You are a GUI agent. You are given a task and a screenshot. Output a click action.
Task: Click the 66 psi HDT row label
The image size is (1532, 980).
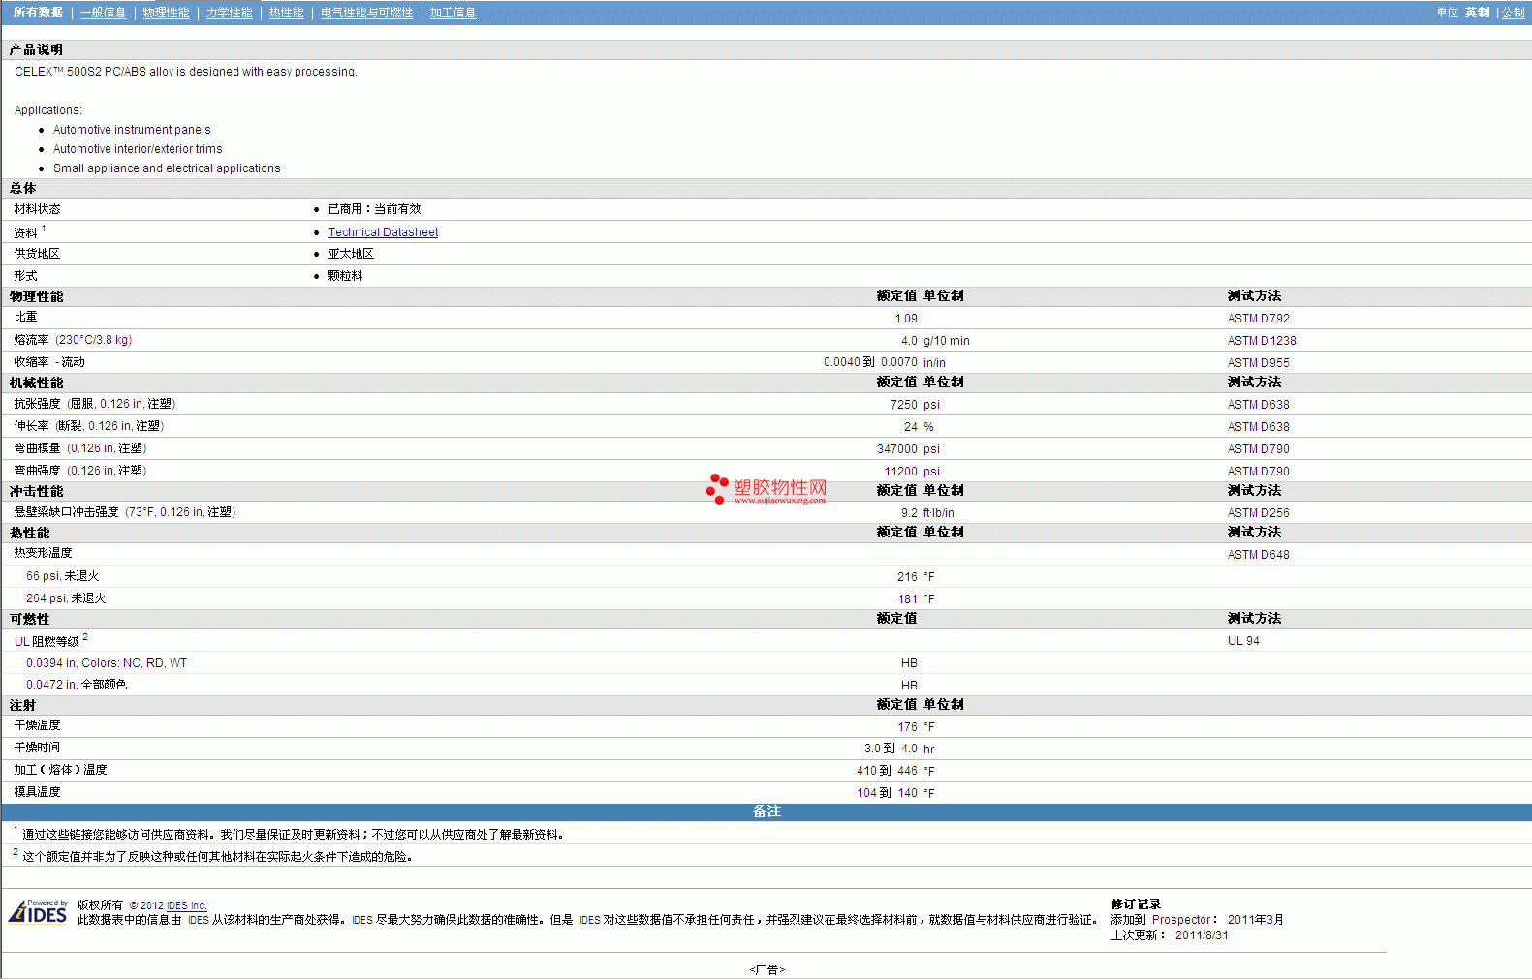tap(62, 576)
